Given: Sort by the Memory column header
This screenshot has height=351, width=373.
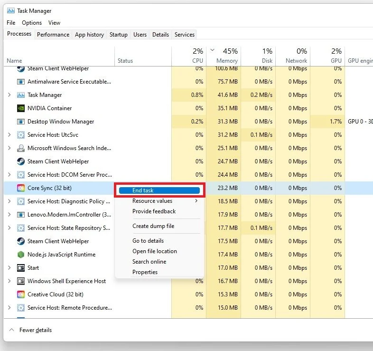Looking at the screenshot, I should pos(224,57).
